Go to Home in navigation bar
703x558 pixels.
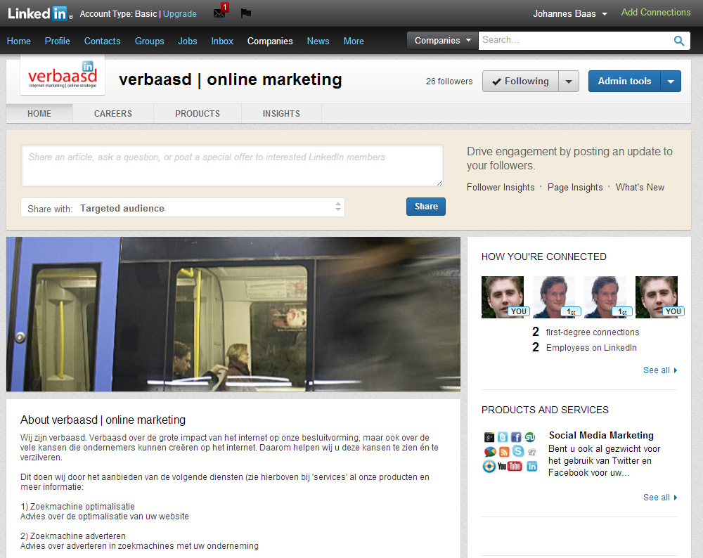point(19,41)
